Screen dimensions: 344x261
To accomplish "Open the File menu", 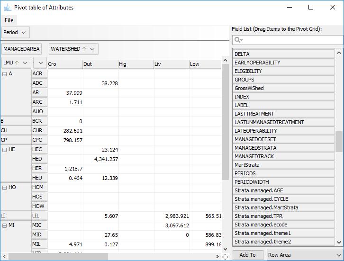I will click(9, 20).
